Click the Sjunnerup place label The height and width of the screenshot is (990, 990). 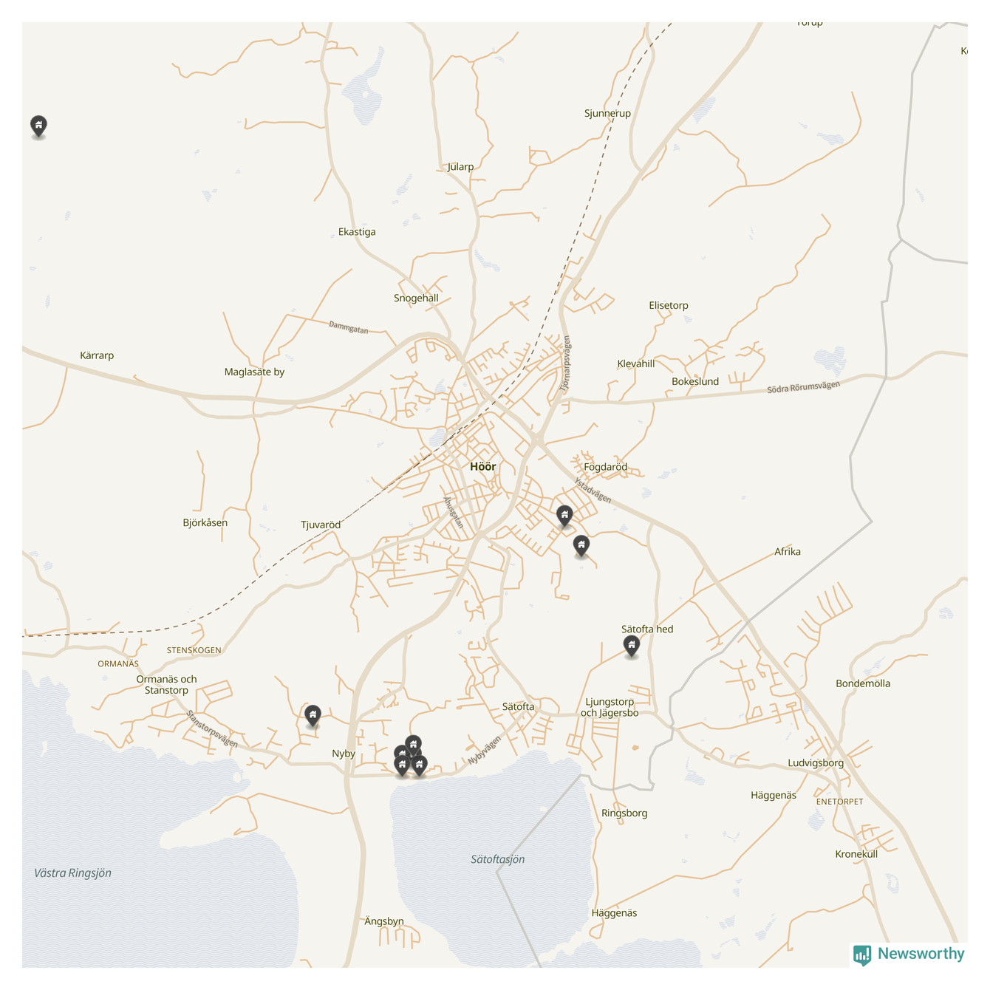click(607, 114)
